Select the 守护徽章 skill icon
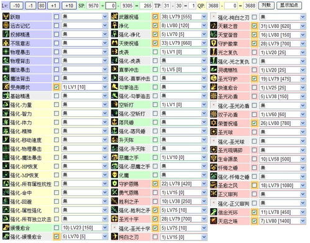This screenshot has width=310, height=243. click(x=214, y=44)
